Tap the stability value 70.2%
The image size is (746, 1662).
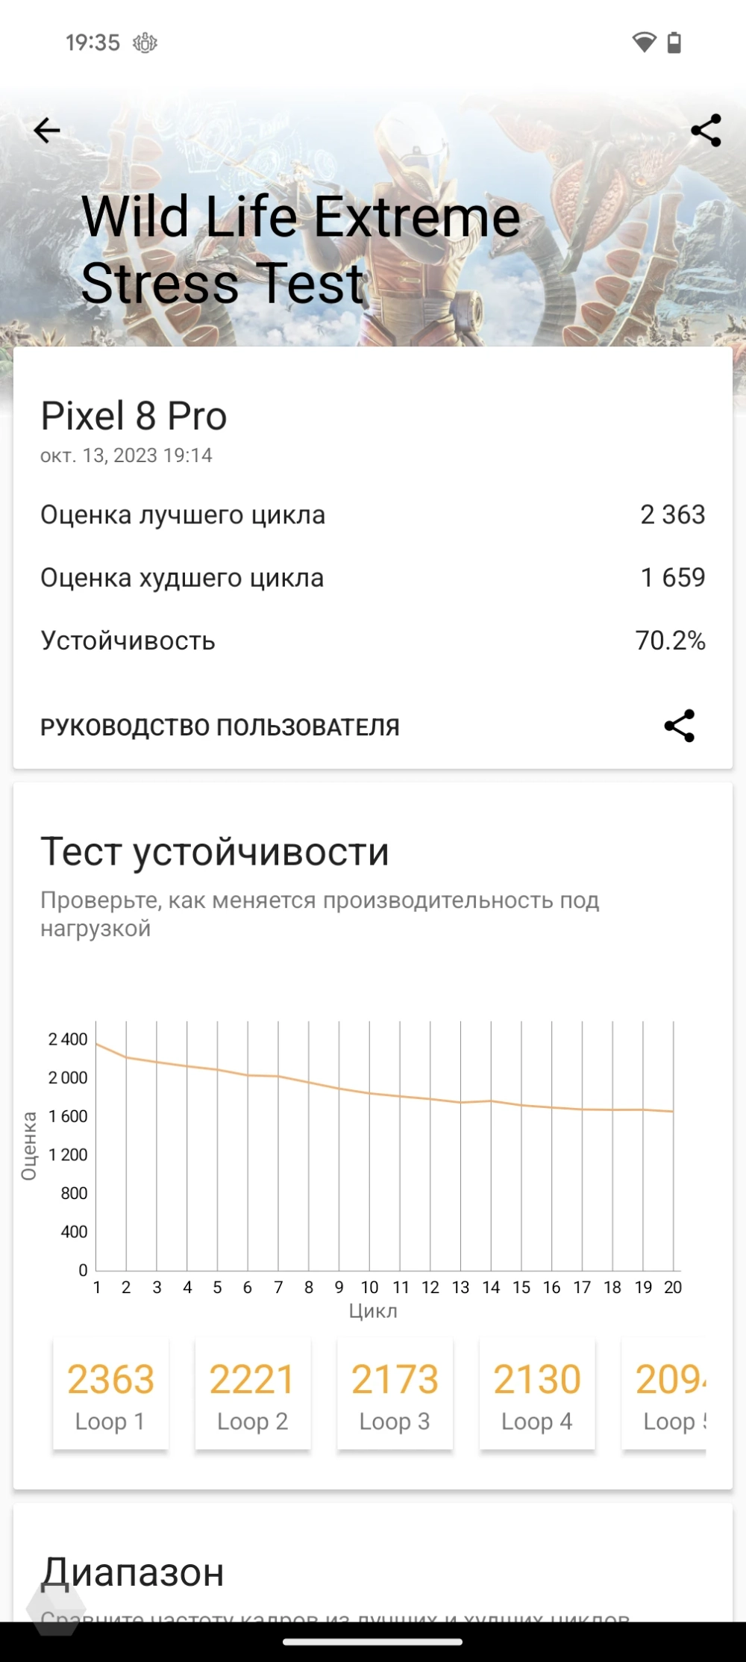670,641
